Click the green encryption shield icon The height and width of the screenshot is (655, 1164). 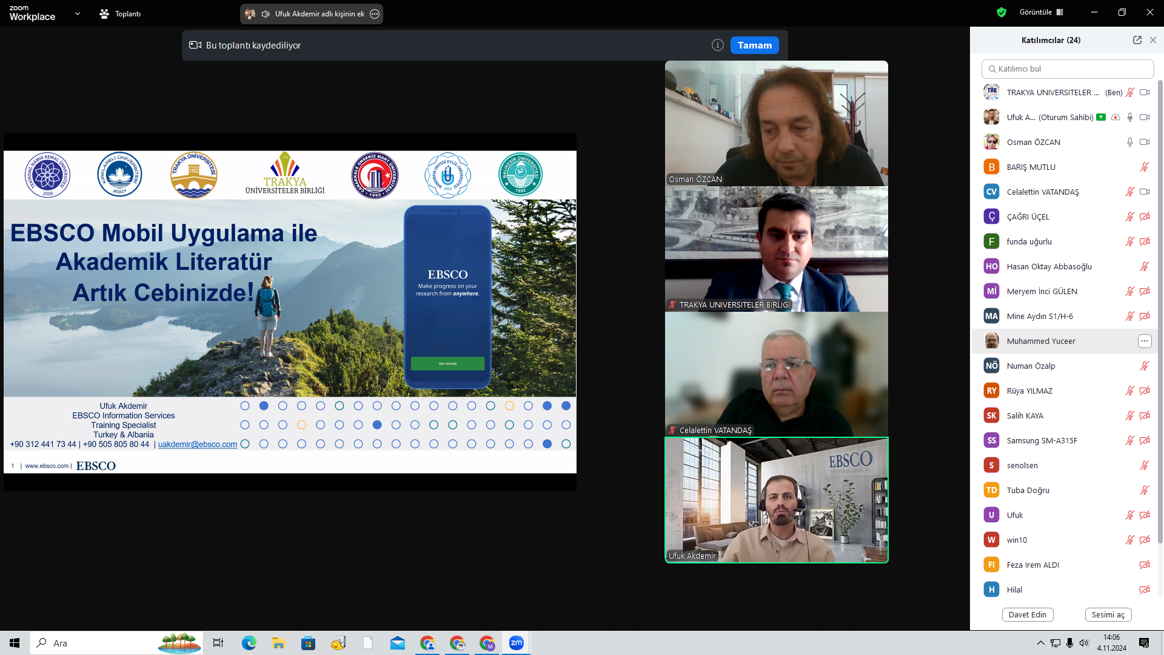click(1002, 12)
